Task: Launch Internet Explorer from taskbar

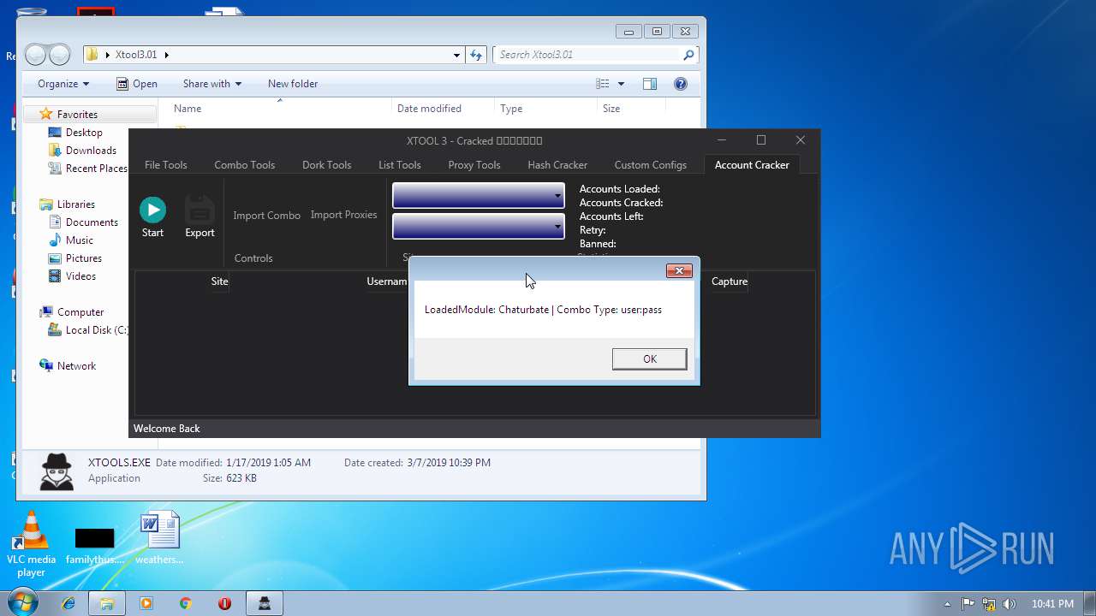Action: click(68, 603)
